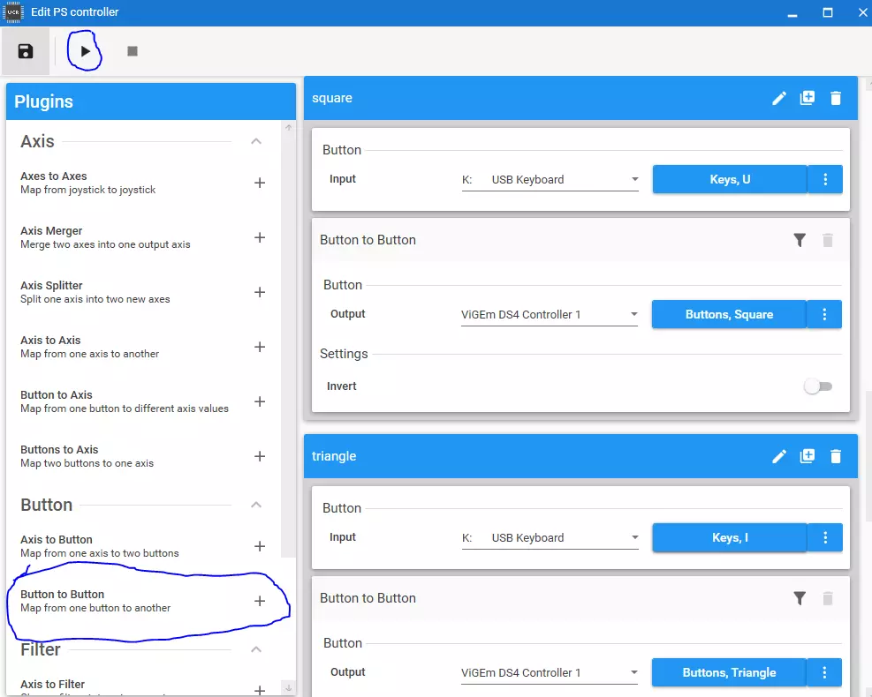The height and width of the screenshot is (697, 872).
Task: Select the Button to Button plugin entry
Action: (143, 601)
